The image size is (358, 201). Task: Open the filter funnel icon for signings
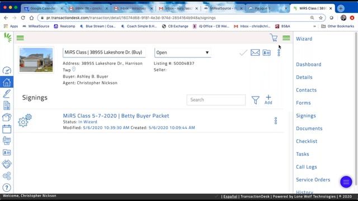255,100
